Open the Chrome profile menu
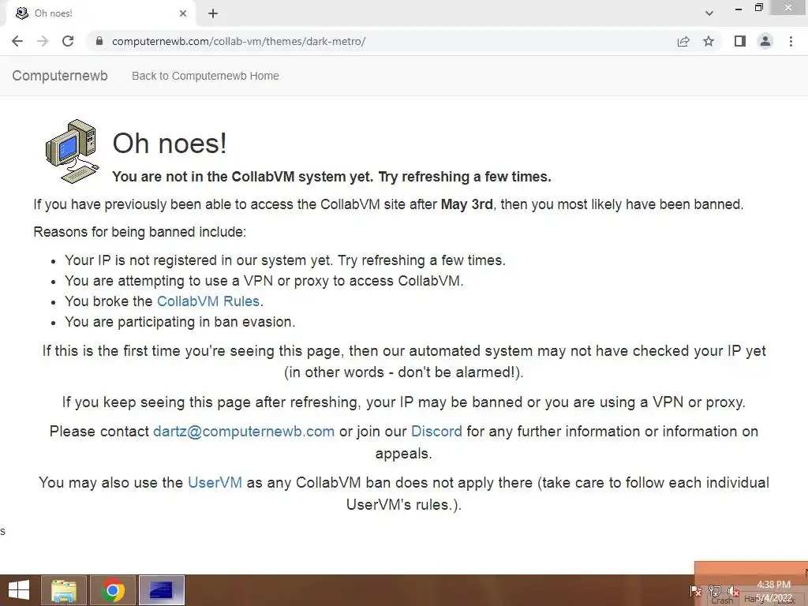Image resolution: width=808 pixels, height=606 pixels. click(x=765, y=41)
